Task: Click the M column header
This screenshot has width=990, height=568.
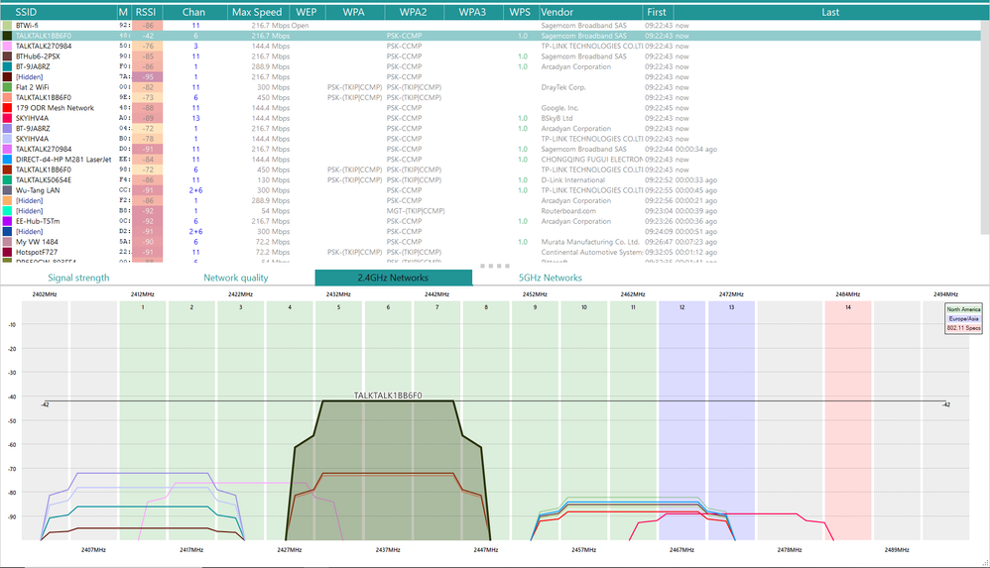Action: click(124, 12)
